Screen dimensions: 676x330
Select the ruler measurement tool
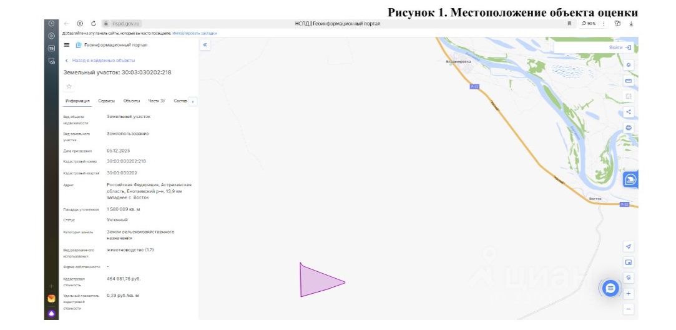628,81
